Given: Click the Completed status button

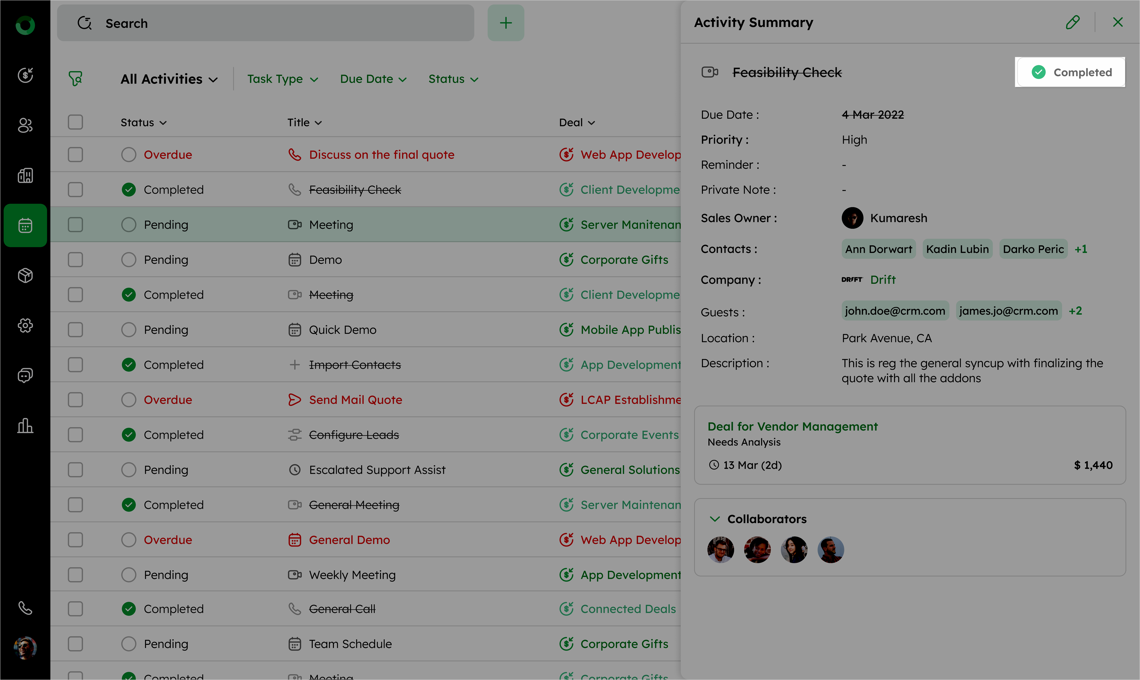Looking at the screenshot, I should 1070,72.
